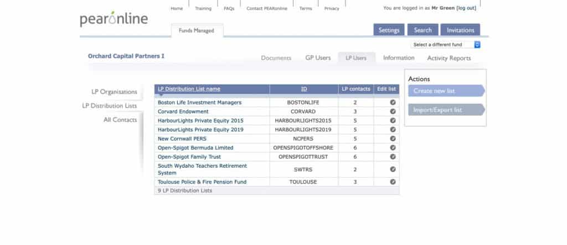Open the FAQs link

pyautogui.click(x=229, y=9)
